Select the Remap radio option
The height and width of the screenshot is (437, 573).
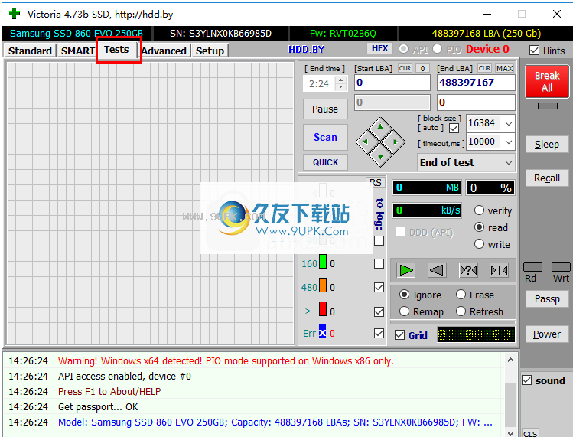pos(404,311)
